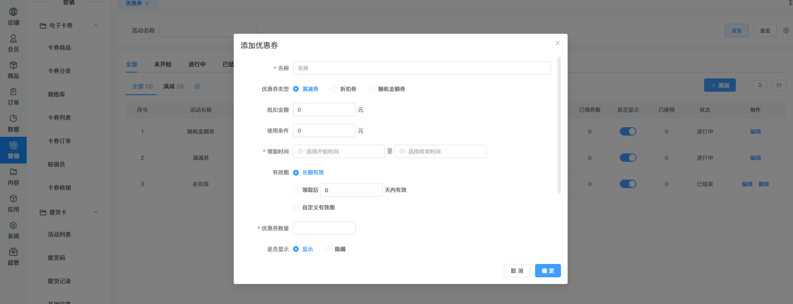793x304 pixels.
Task: Select the 满减券 coupon type
Action: (x=306, y=89)
